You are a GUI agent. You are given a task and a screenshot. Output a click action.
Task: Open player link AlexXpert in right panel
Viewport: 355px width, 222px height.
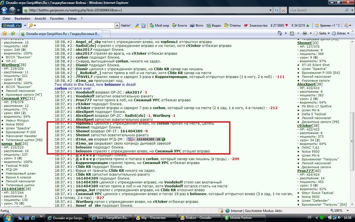tap(306, 84)
